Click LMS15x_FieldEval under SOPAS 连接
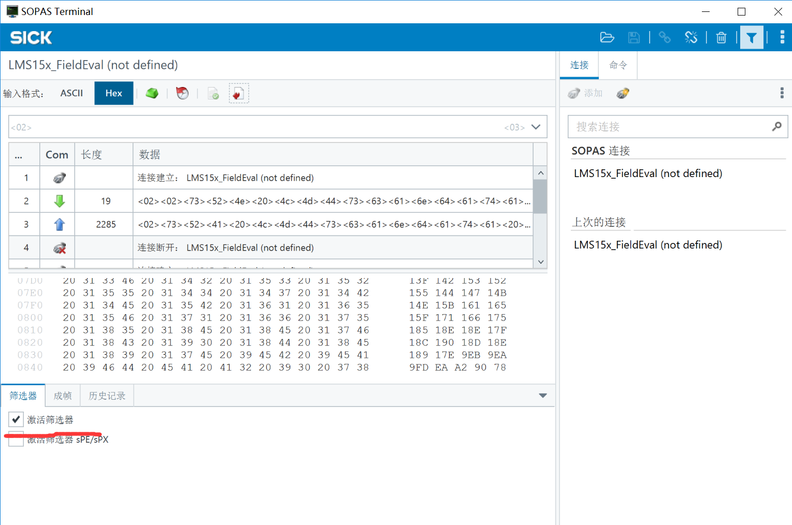 (x=647, y=173)
